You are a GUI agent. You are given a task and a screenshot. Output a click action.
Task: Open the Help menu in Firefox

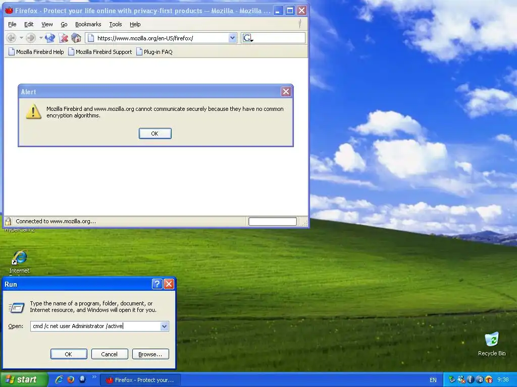click(135, 24)
